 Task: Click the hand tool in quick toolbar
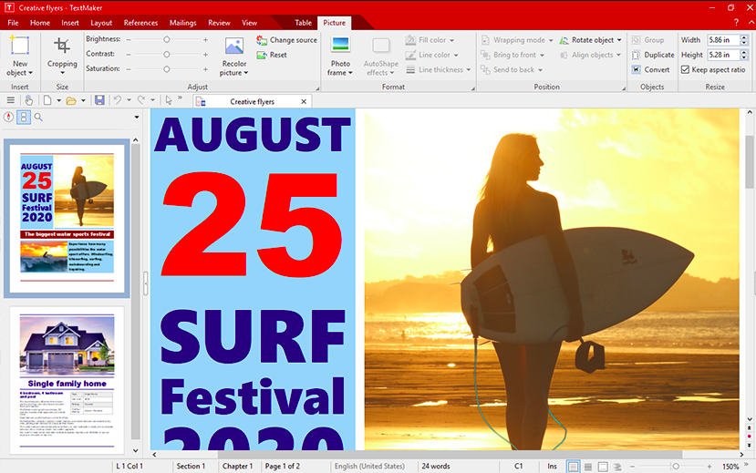click(29, 100)
